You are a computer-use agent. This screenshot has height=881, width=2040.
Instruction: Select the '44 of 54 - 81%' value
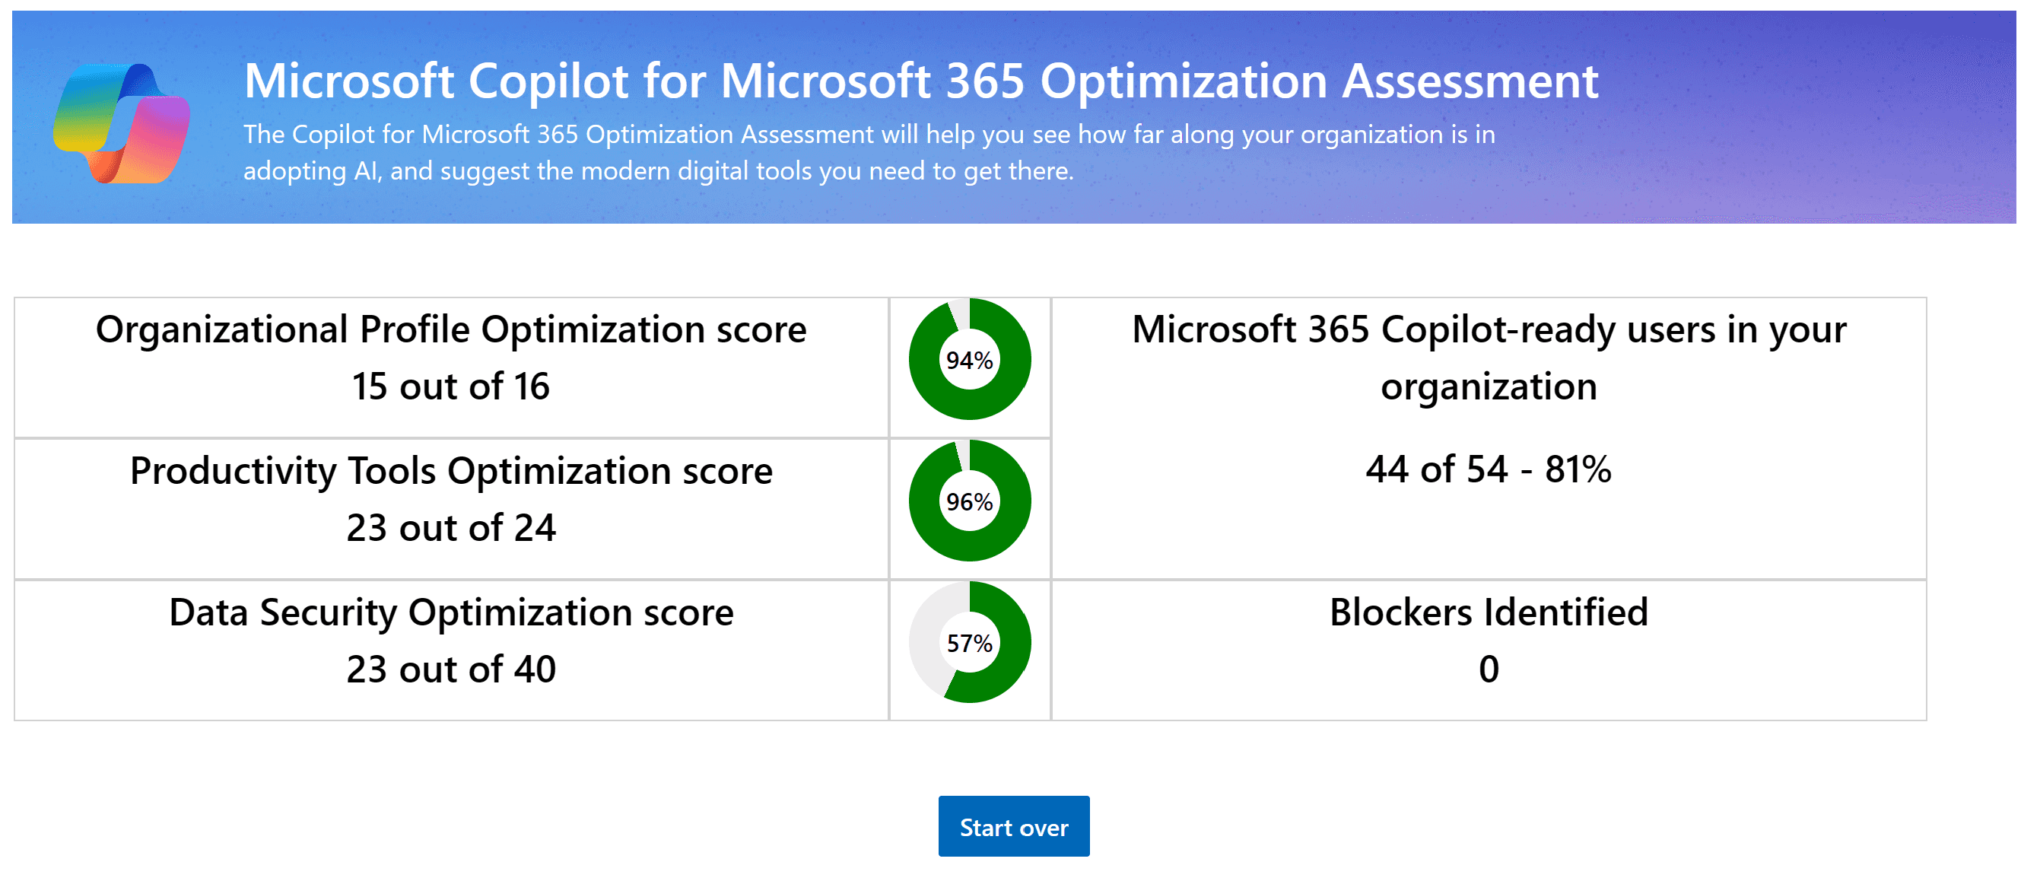(x=1488, y=469)
